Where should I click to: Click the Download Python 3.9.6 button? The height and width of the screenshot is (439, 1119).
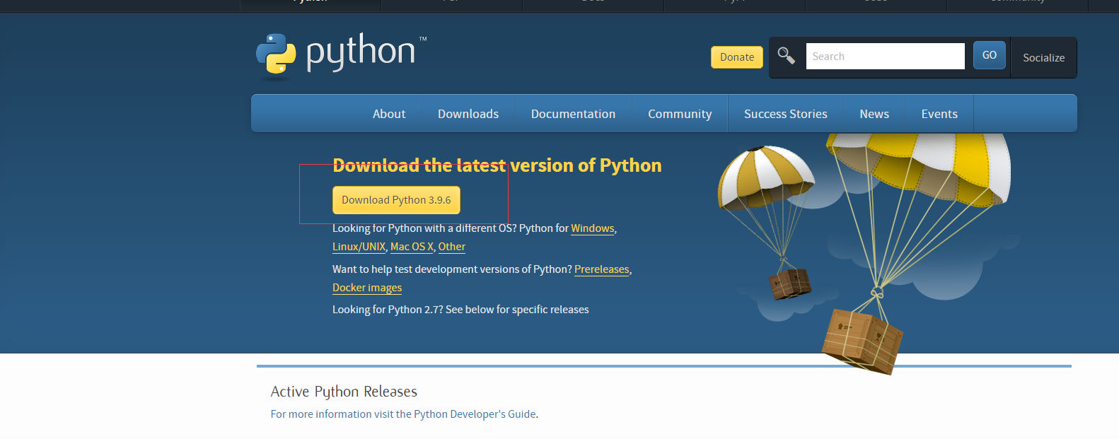[x=396, y=200]
